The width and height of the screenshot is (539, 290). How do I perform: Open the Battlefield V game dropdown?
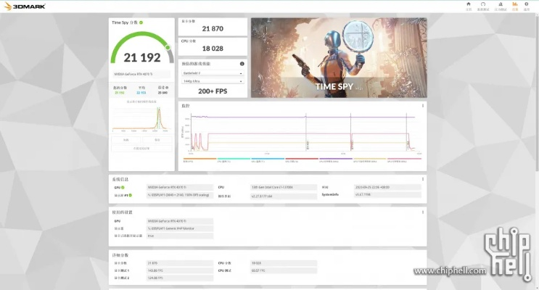(212, 73)
